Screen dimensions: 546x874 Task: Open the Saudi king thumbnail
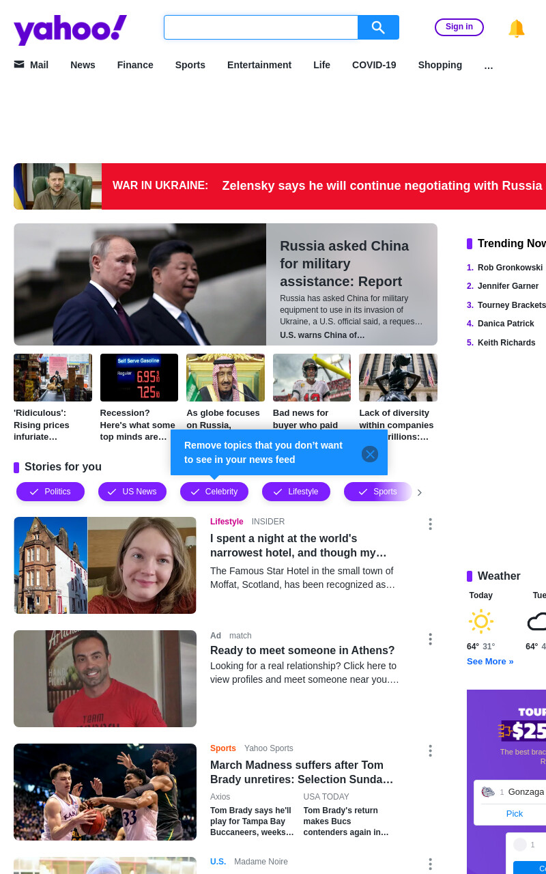point(225,378)
